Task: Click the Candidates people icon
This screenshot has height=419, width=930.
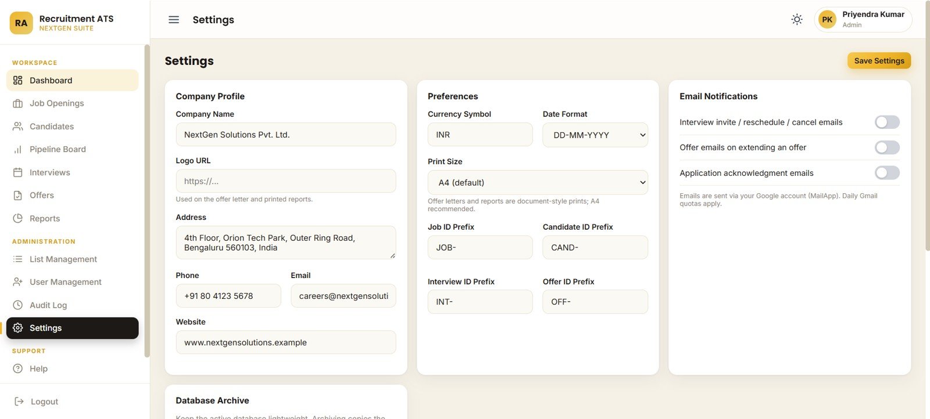Action: click(18, 127)
